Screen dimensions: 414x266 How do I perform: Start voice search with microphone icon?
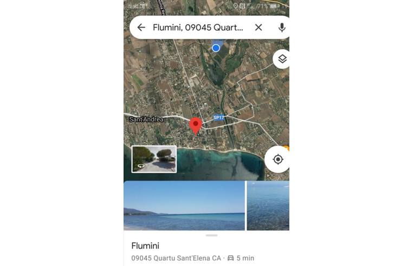(282, 28)
